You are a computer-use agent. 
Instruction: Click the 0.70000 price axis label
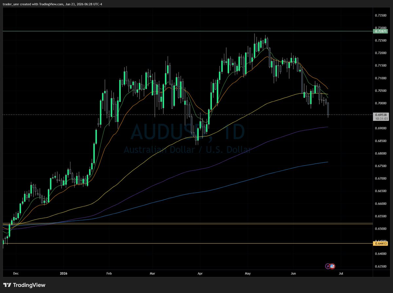pyautogui.click(x=381, y=103)
